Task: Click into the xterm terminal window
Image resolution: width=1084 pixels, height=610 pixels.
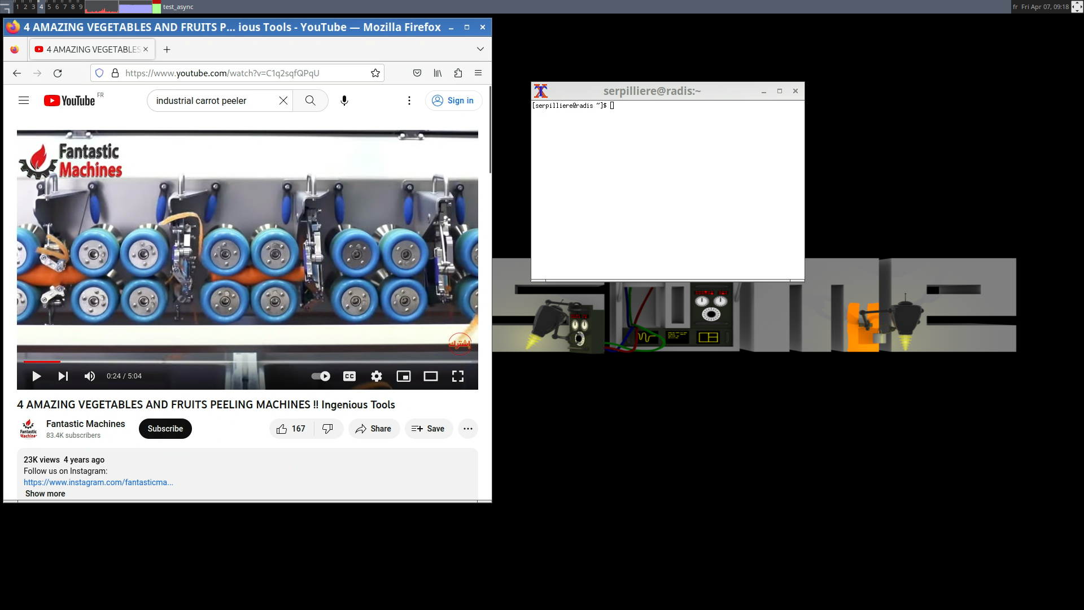Action: click(x=667, y=192)
